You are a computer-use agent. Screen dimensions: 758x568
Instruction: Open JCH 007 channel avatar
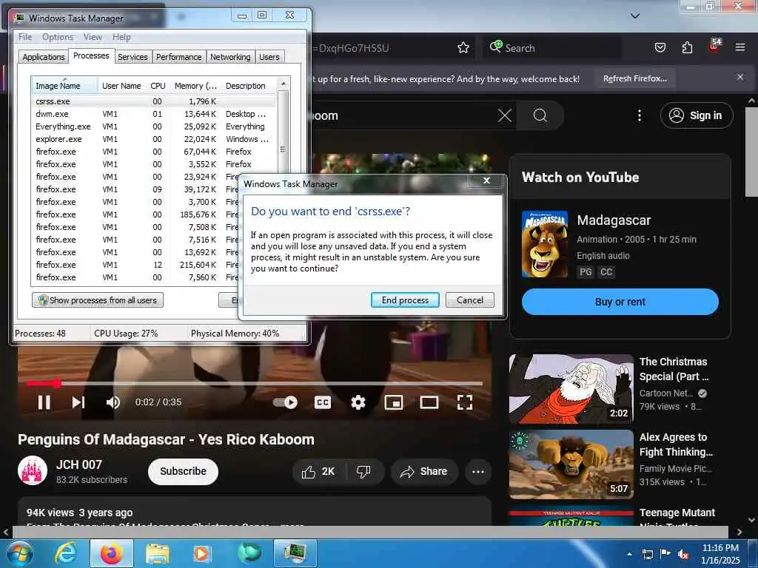pos(33,470)
